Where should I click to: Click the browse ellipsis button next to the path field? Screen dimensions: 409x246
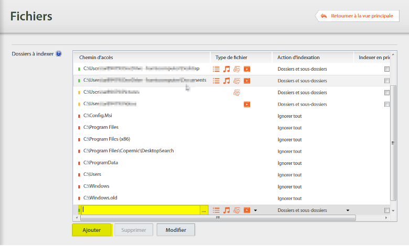click(x=203, y=210)
